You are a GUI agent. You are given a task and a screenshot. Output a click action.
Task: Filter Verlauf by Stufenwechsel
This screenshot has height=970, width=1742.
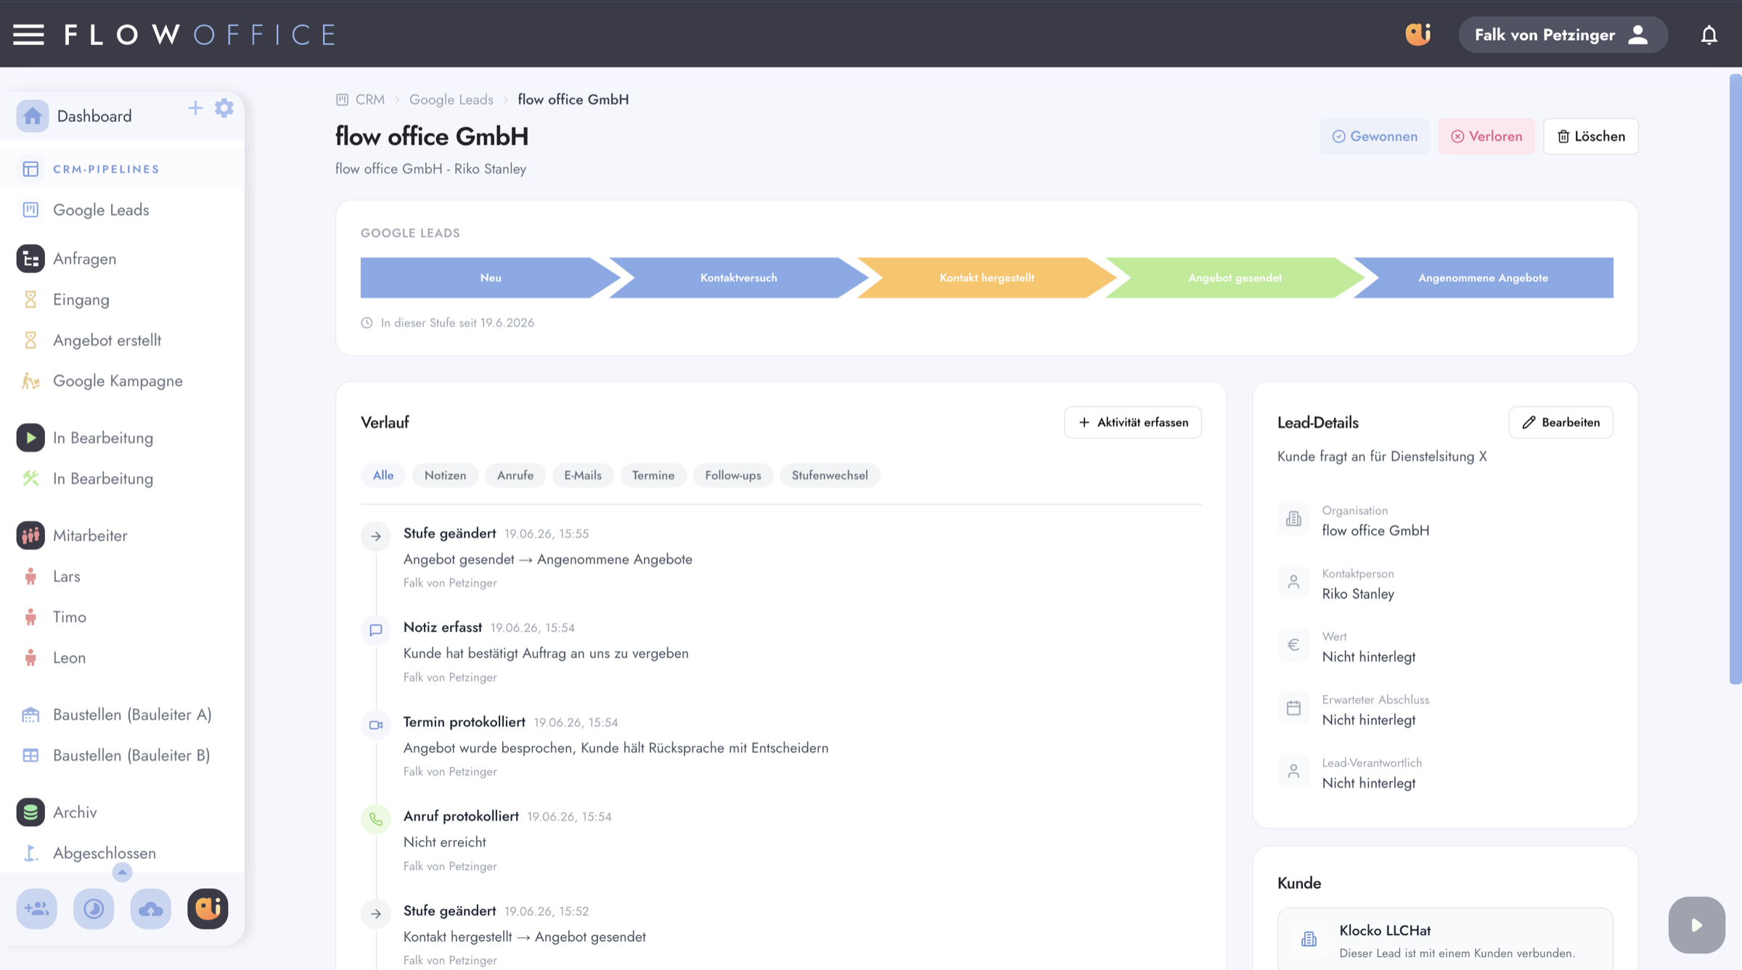[x=830, y=475]
